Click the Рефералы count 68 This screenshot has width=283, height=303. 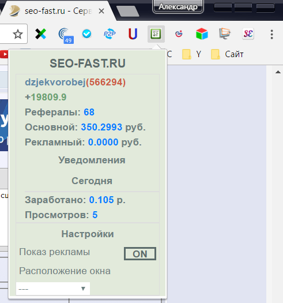(x=89, y=113)
